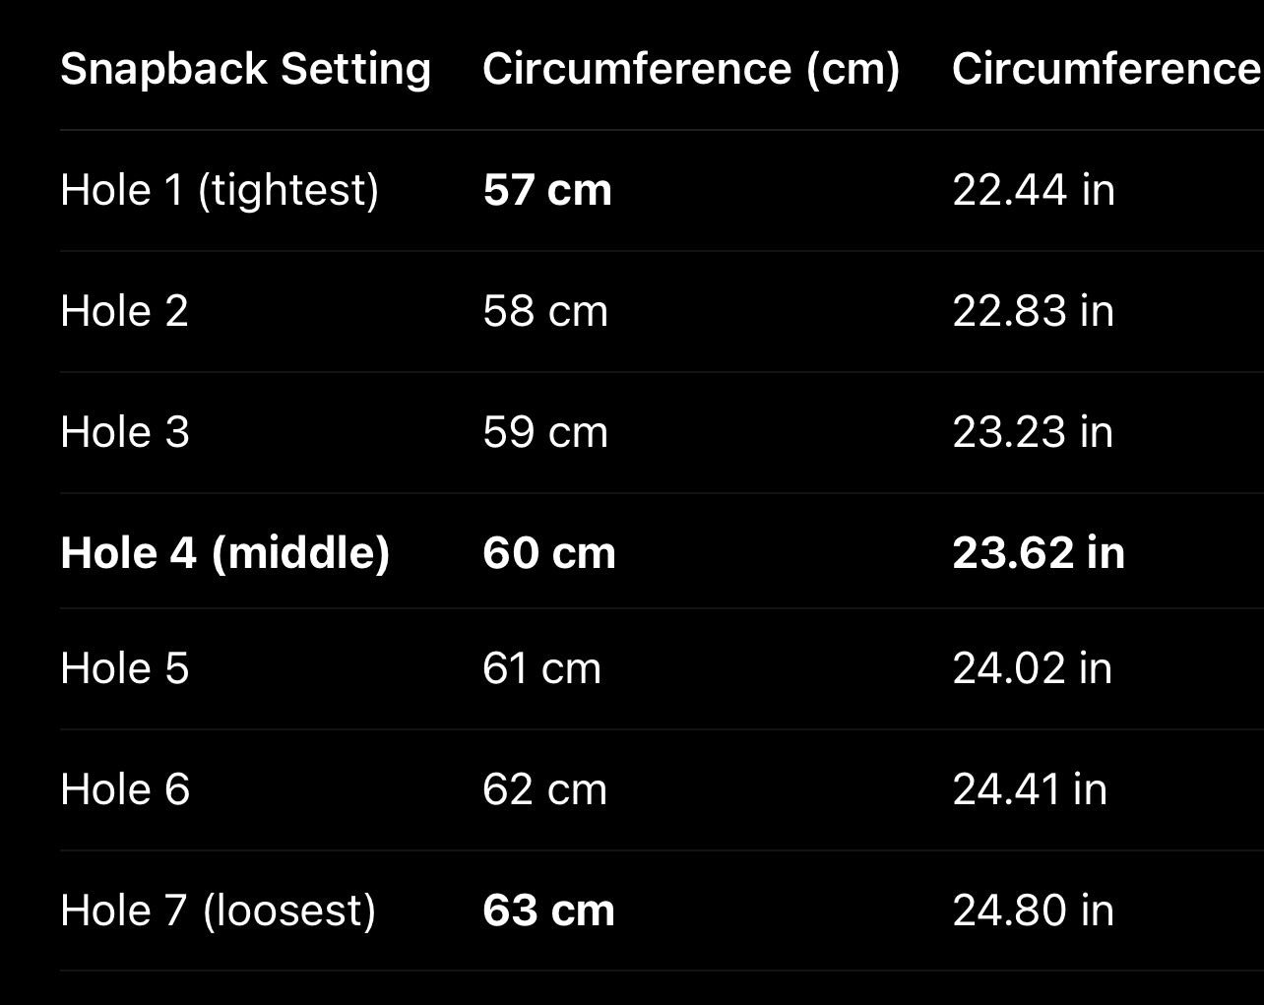Image resolution: width=1264 pixels, height=1005 pixels.
Task: Select the bold 23.62 in cell
Action: 1039,552
